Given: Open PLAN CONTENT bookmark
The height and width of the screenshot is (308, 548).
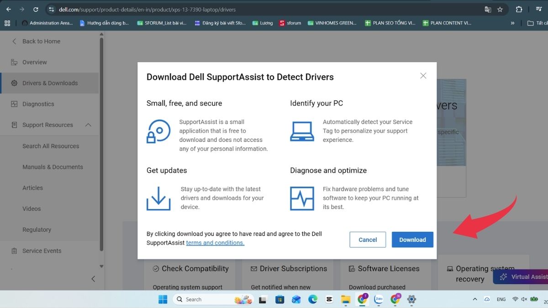Looking at the screenshot, I should pyautogui.click(x=447, y=23).
